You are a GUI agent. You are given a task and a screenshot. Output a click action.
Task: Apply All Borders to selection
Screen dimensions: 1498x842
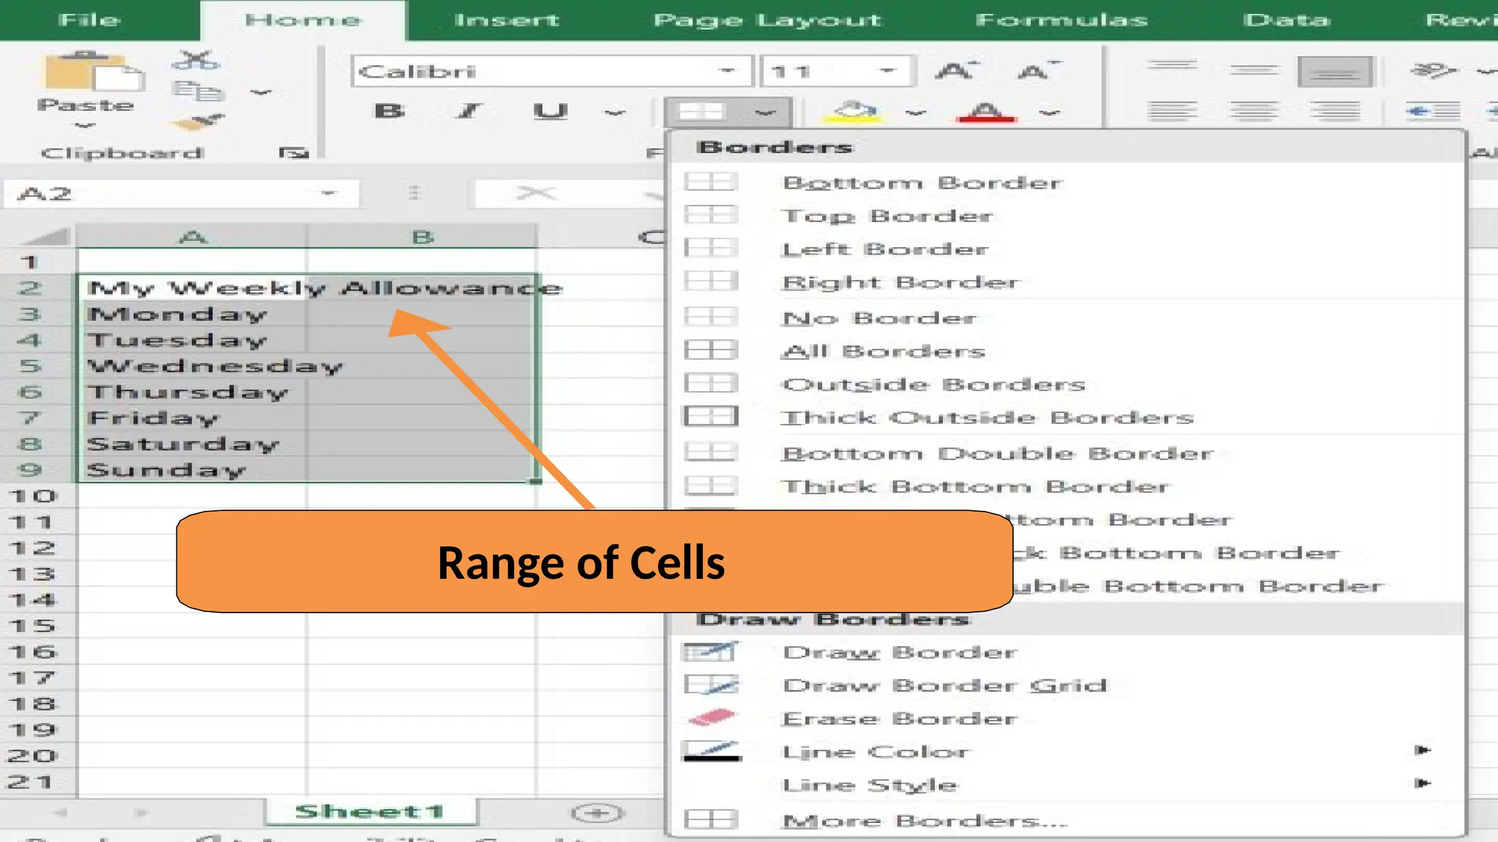click(1068, 351)
